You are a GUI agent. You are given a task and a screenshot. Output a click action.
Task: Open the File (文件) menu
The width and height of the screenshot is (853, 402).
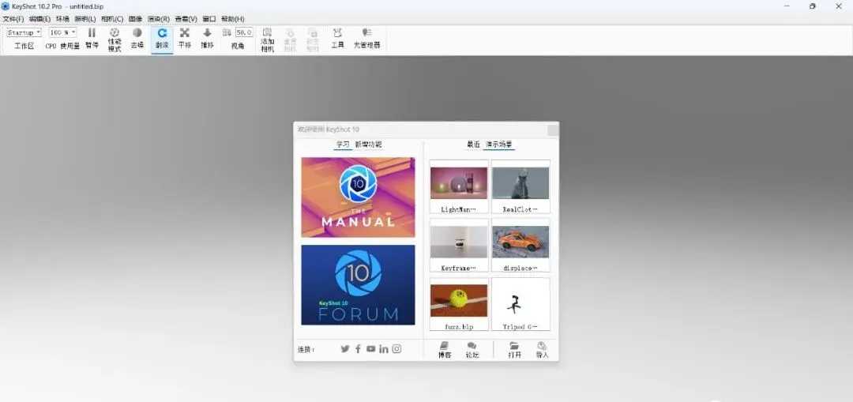pos(13,18)
